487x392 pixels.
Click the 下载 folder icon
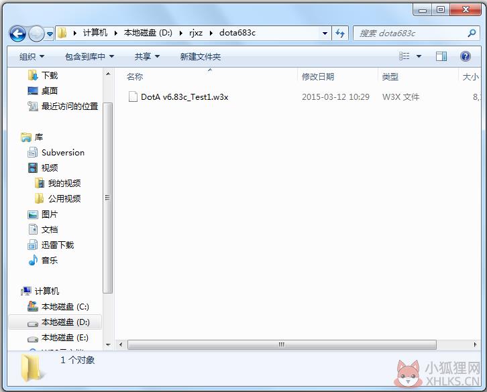pyautogui.click(x=33, y=76)
